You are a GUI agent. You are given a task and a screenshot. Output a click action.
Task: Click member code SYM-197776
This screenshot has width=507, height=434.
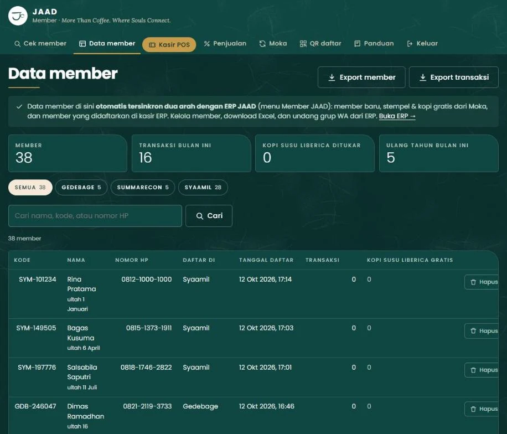coord(37,368)
